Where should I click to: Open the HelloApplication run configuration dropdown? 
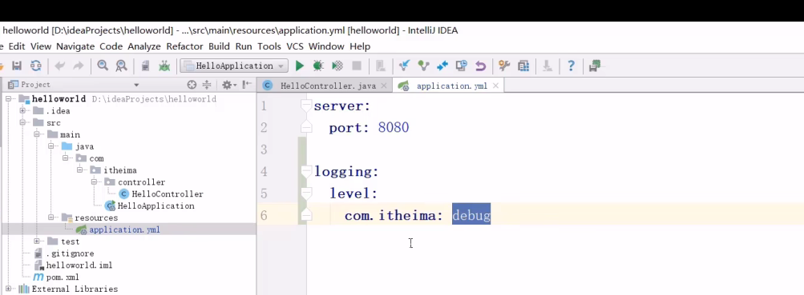click(233, 66)
